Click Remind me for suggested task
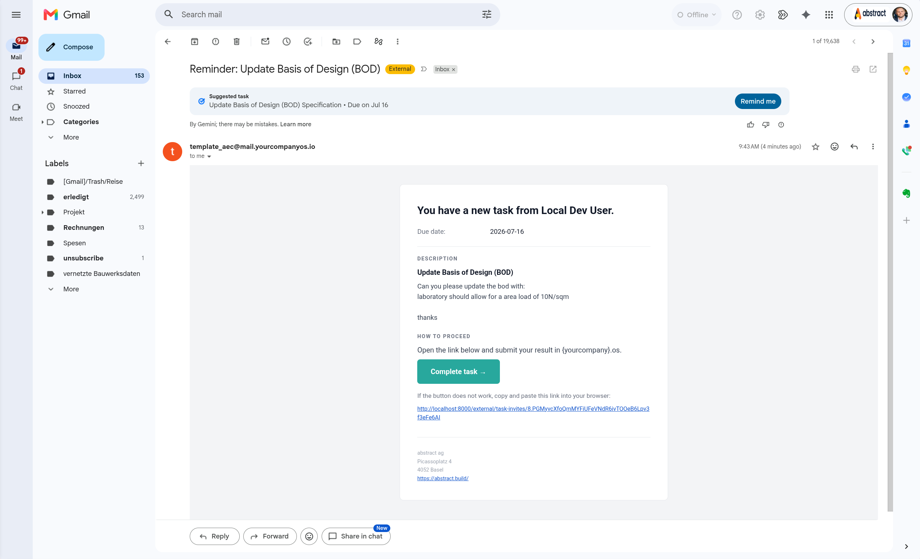This screenshot has width=920, height=559. 758,101
